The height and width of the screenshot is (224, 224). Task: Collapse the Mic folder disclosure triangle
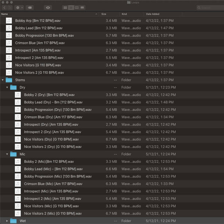[x=7, y=154]
